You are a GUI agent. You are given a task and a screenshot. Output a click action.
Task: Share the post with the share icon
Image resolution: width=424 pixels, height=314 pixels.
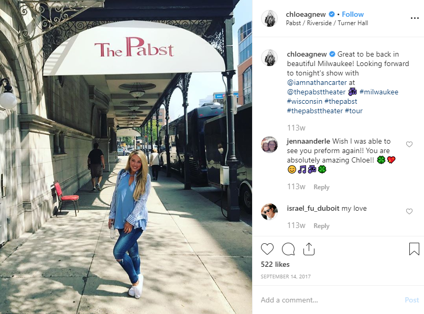click(309, 249)
